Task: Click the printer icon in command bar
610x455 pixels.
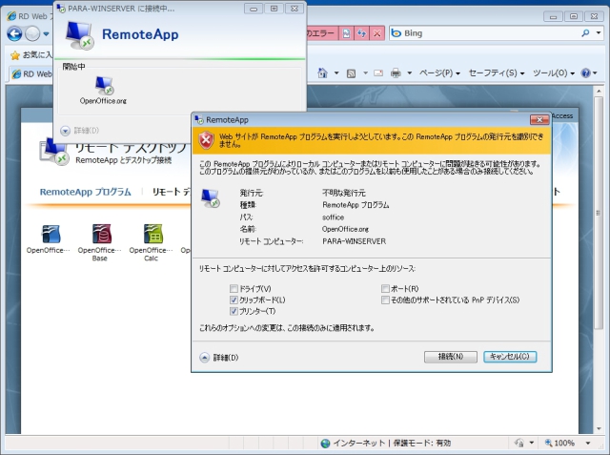Action: tap(396, 72)
